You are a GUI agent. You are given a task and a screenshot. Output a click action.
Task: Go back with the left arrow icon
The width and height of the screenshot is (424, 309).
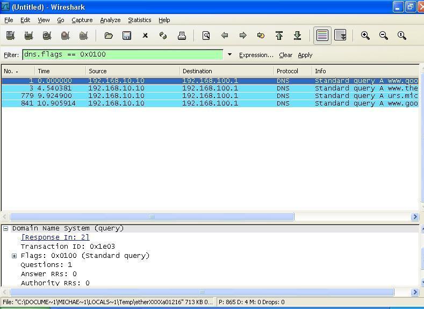pos(225,36)
